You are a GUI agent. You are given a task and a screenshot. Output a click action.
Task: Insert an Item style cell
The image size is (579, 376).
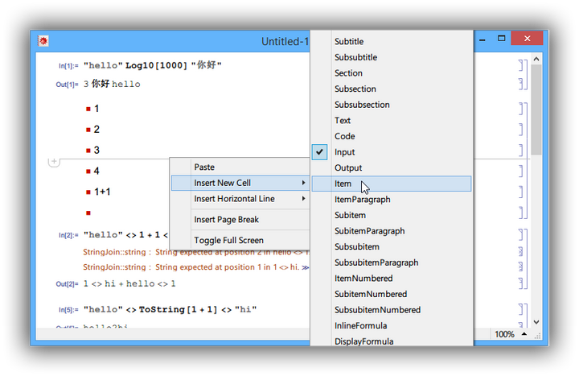point(343,184)
